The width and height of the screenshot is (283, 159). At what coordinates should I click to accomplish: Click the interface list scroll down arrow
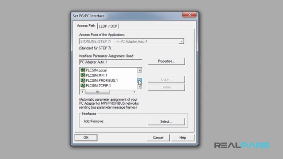(x=140, y=87)
